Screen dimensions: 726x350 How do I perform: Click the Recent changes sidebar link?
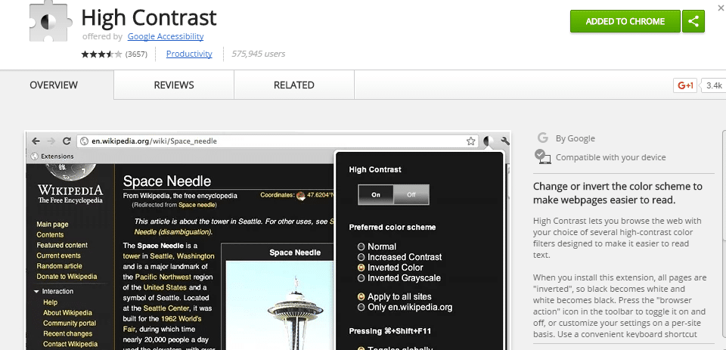pos(67,334)
